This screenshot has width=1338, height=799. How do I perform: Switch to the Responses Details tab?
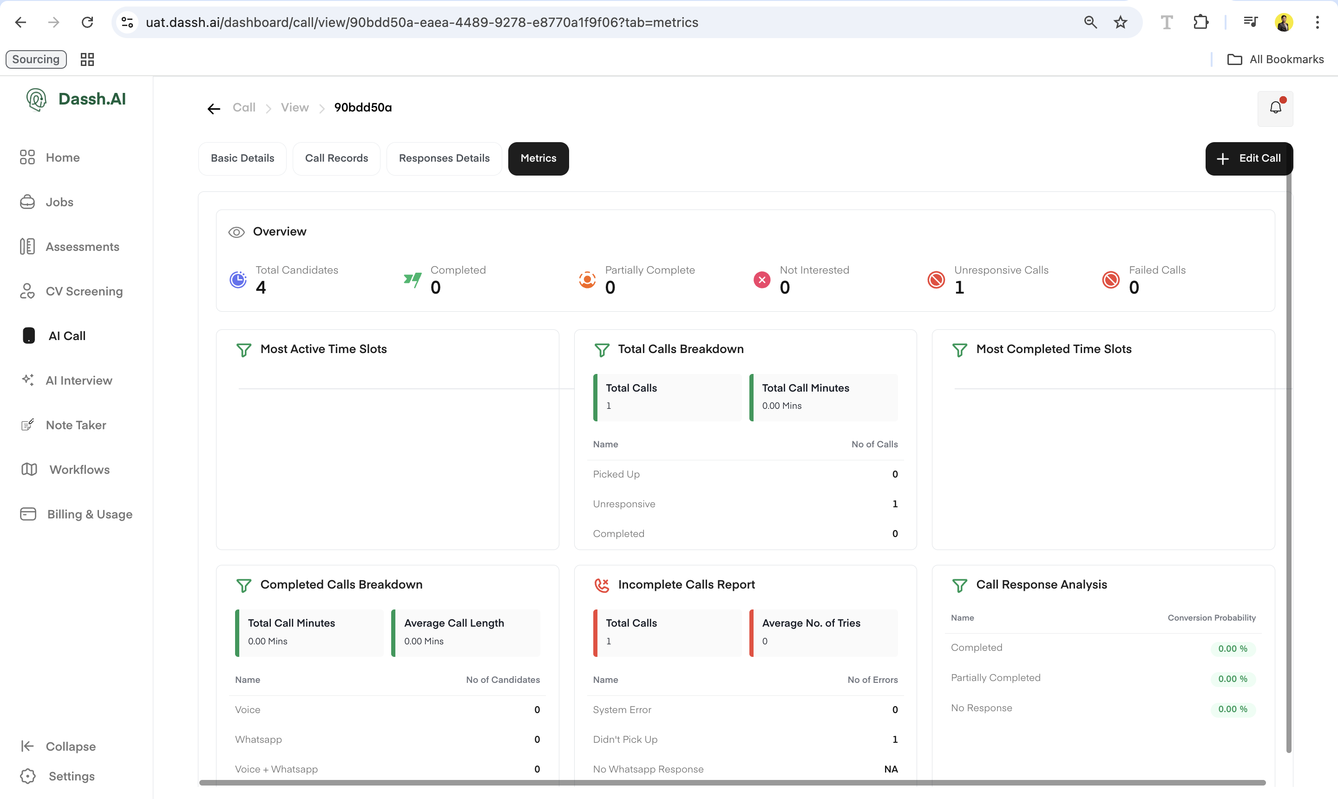click(444, 158)
